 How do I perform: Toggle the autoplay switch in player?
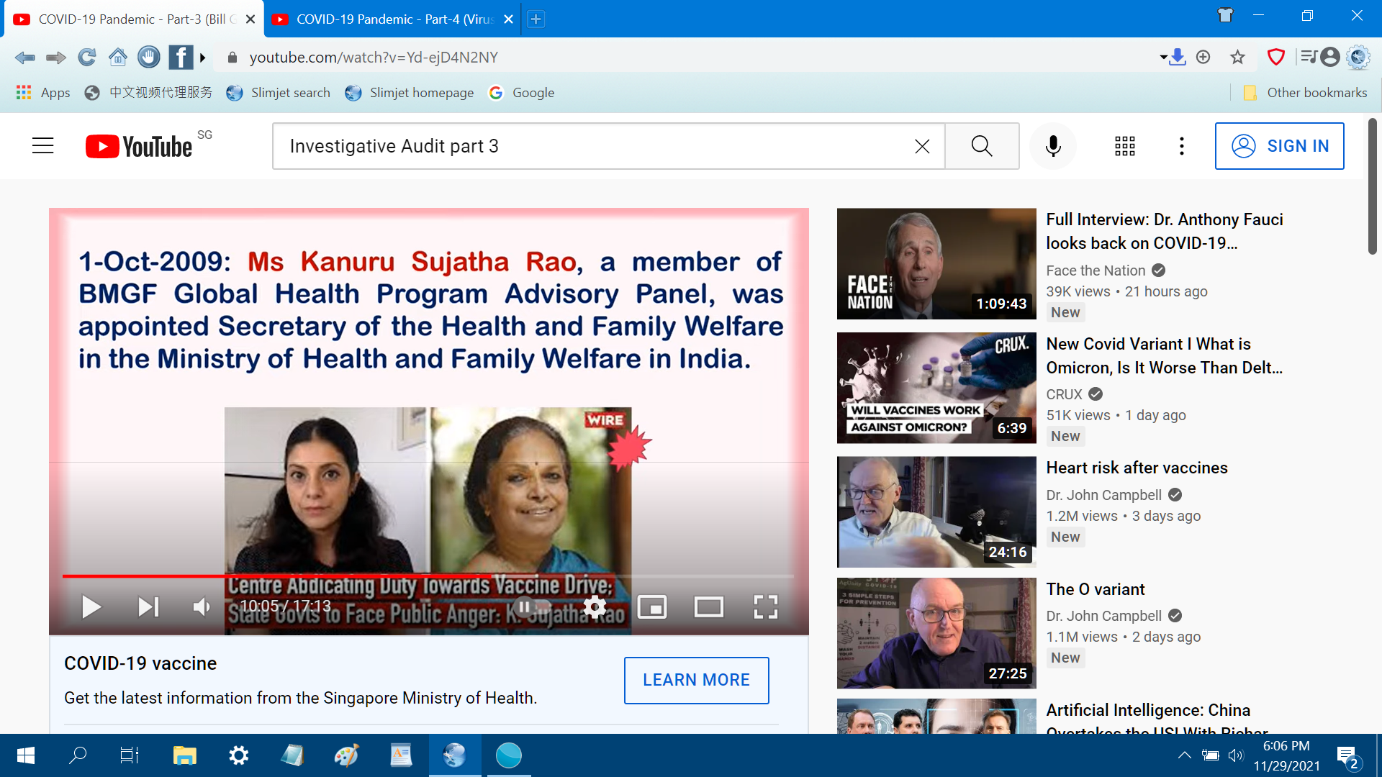pos(533,607)
